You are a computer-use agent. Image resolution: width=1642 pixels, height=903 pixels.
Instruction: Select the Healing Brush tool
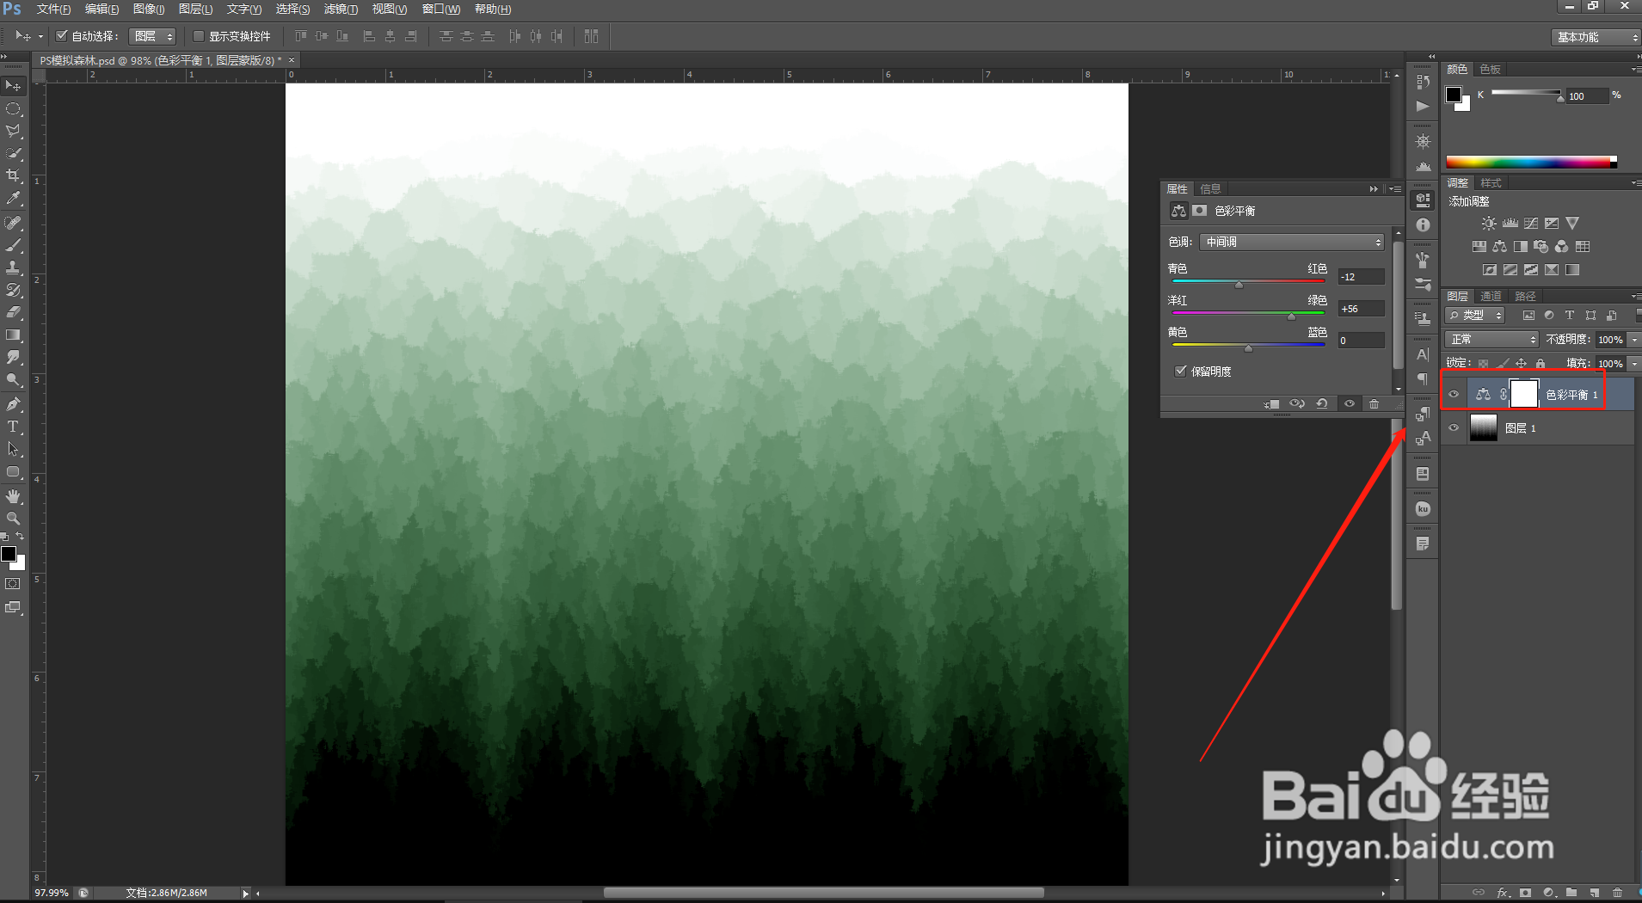click(14, 224)
